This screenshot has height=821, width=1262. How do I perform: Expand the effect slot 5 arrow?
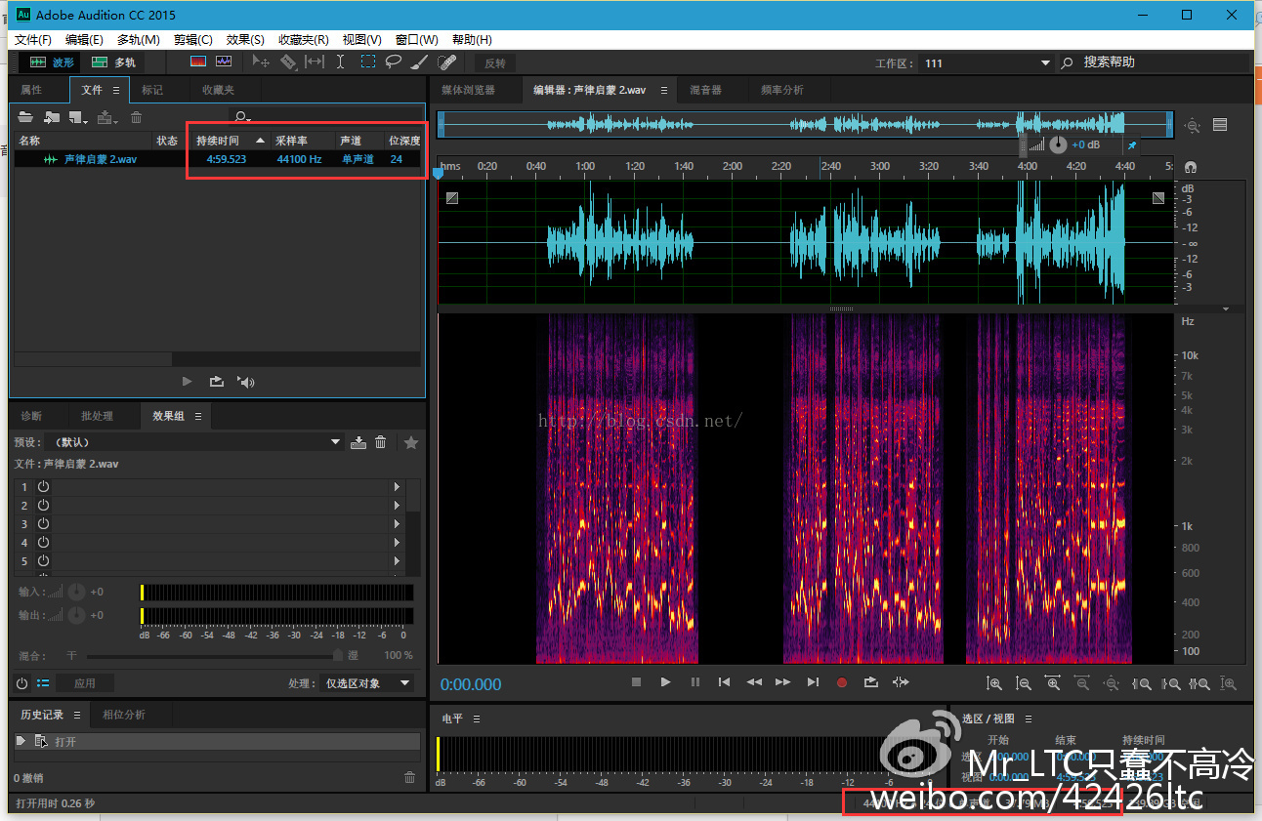[x=397, y=561]
